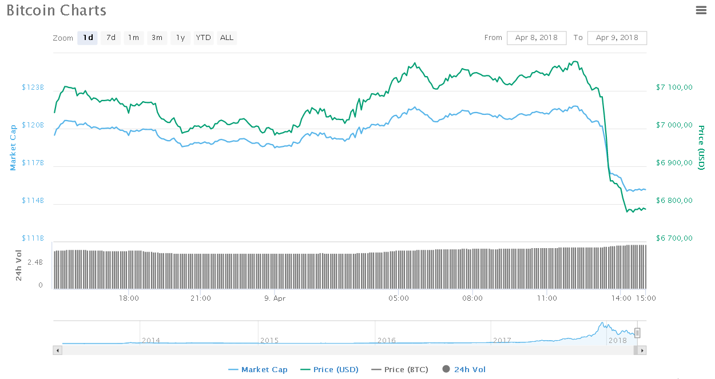Image resolution: width=715 pixels, height=379 pixels.
Task: Click the Bitcoin Charts heading
Action: click(x=56, y=10)
